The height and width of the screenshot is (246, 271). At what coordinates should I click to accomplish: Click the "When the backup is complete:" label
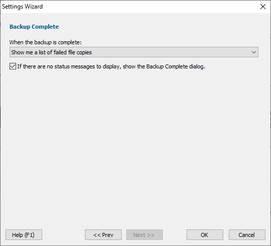pos(45,42)
